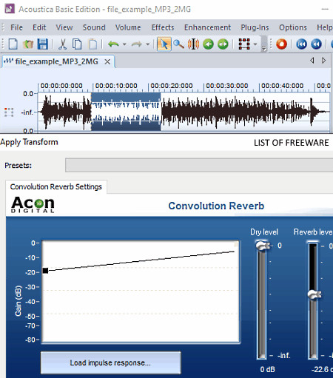
Task: Click the red-dotted selection marquee icon
Action: tap(244, 44)
